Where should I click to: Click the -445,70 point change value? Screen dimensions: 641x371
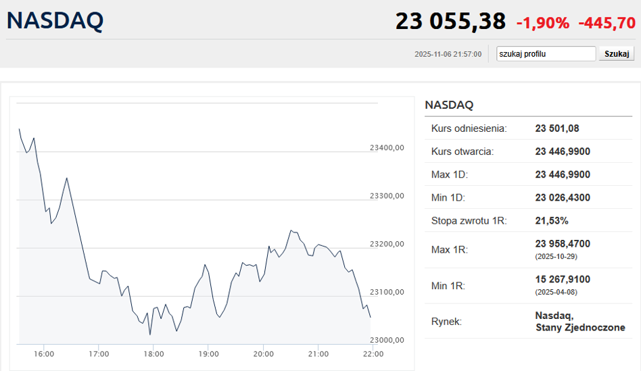tap(607, 23)
